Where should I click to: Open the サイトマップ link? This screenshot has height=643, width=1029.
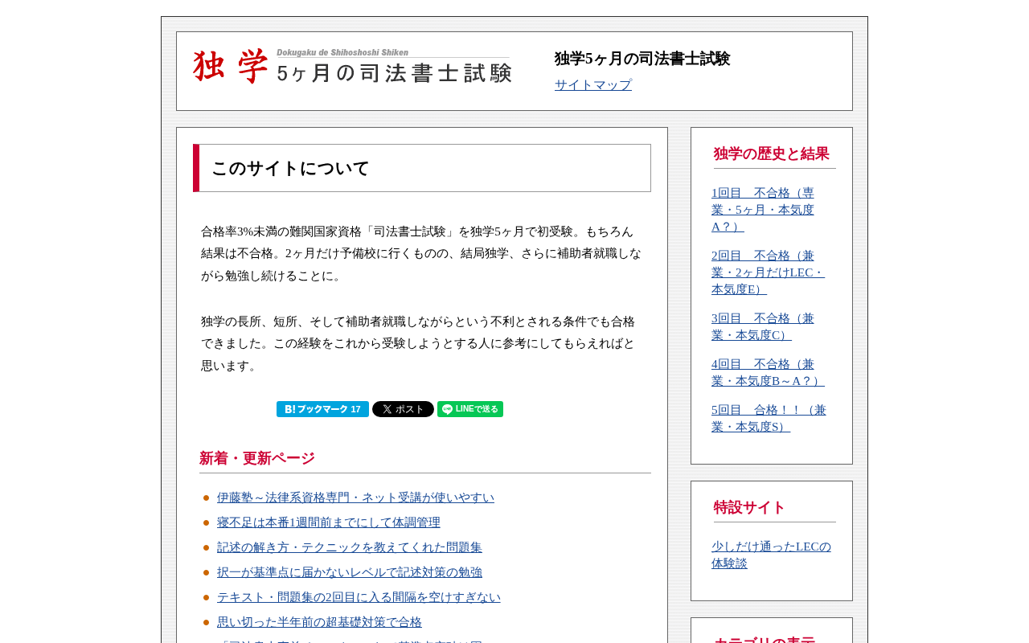pos(593,85)
